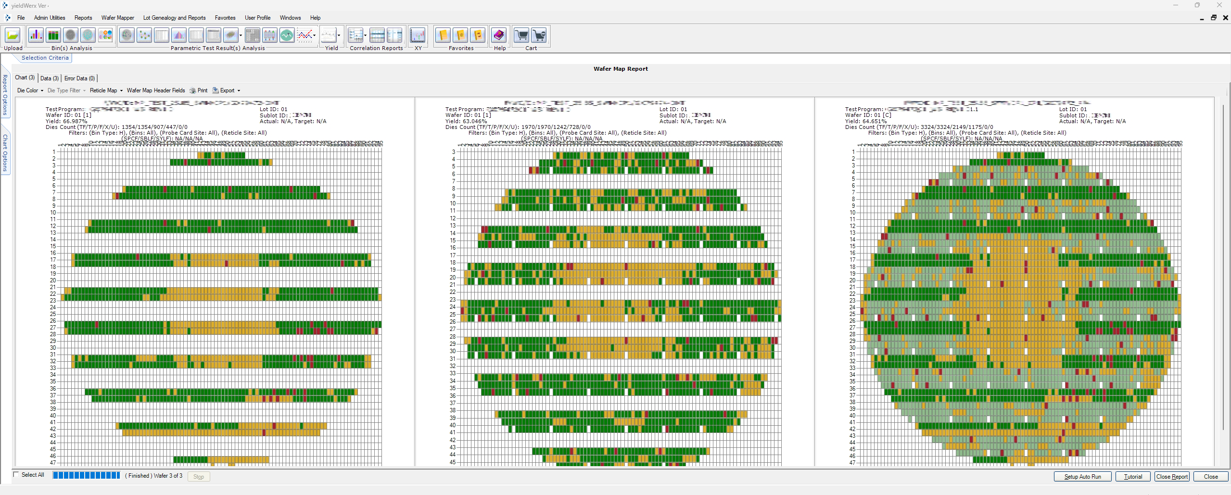Open the Favorites menu
Image resolution: width=1231 pixels, height=495 pixels.
point(225,18)
